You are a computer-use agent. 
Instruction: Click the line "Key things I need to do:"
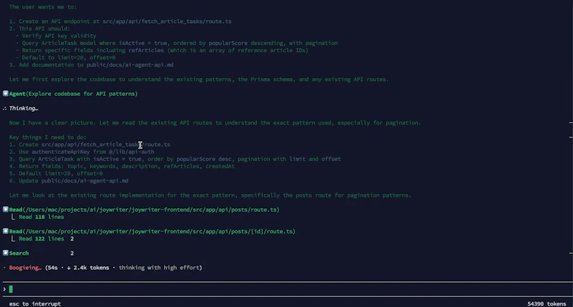47,137
